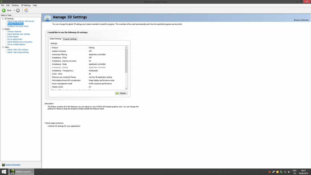Open the network tray icon

285,172
